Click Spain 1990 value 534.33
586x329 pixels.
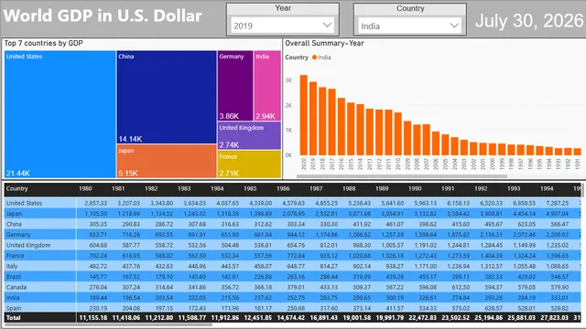428,308
